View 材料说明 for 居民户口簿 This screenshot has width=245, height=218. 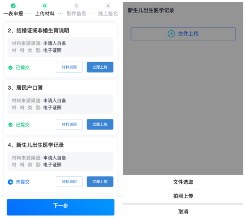69,124
